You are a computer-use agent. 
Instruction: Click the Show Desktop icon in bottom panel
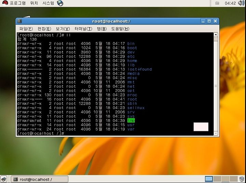pyautogui.click(x=4, y=179)
